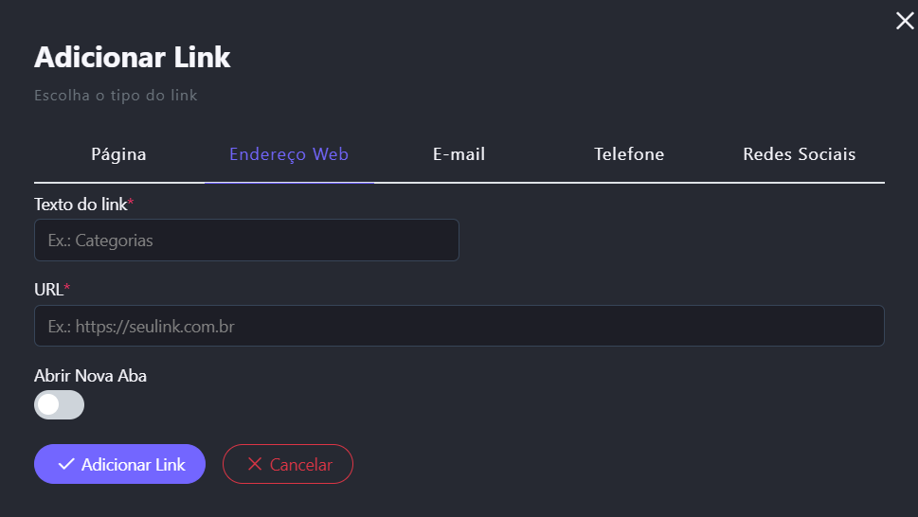This screenshot has height=517, width=918.
Task: Click the Texto do link field label
Action: pyautogui.click(x=81, y=205)
